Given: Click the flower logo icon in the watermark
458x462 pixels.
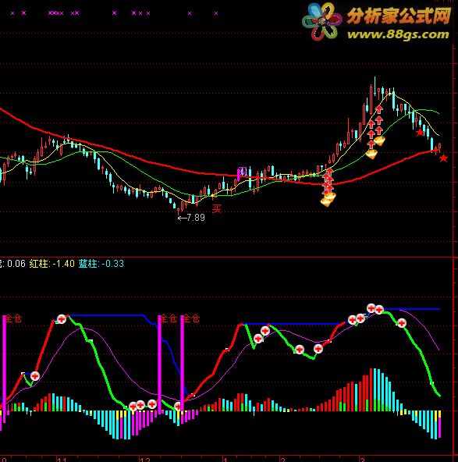Looking at the screenshot, I should 322,22.
